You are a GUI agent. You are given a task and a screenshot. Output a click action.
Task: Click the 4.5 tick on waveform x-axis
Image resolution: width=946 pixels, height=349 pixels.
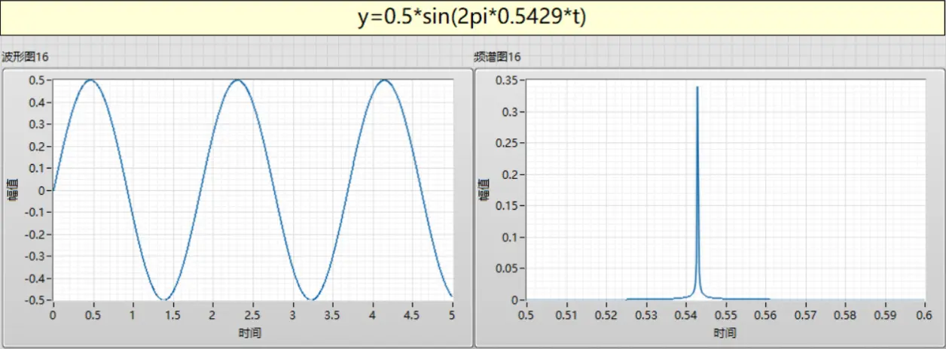point(413,314)
